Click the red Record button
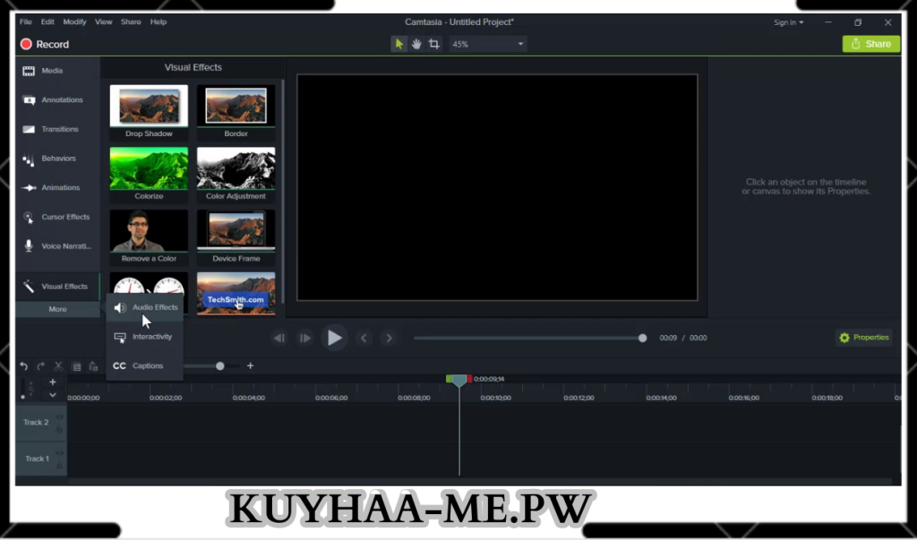Viewport: 917px width, 540px height. point(45,45)
